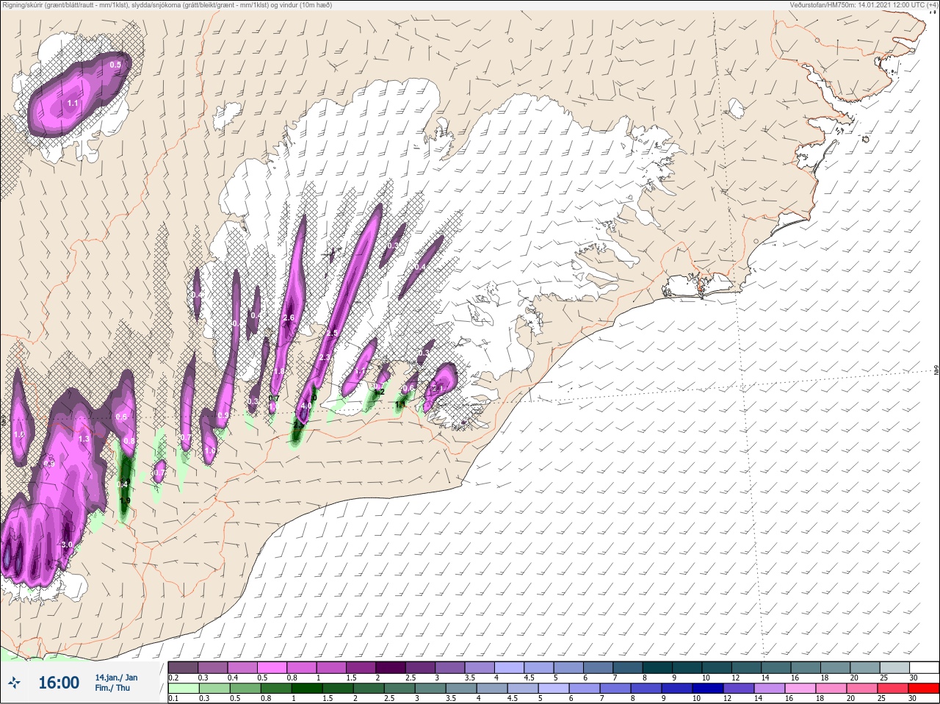Click the weekday label 'Fim./ Thu'
This screenshot has height=704, width=940.
point(112,688)
